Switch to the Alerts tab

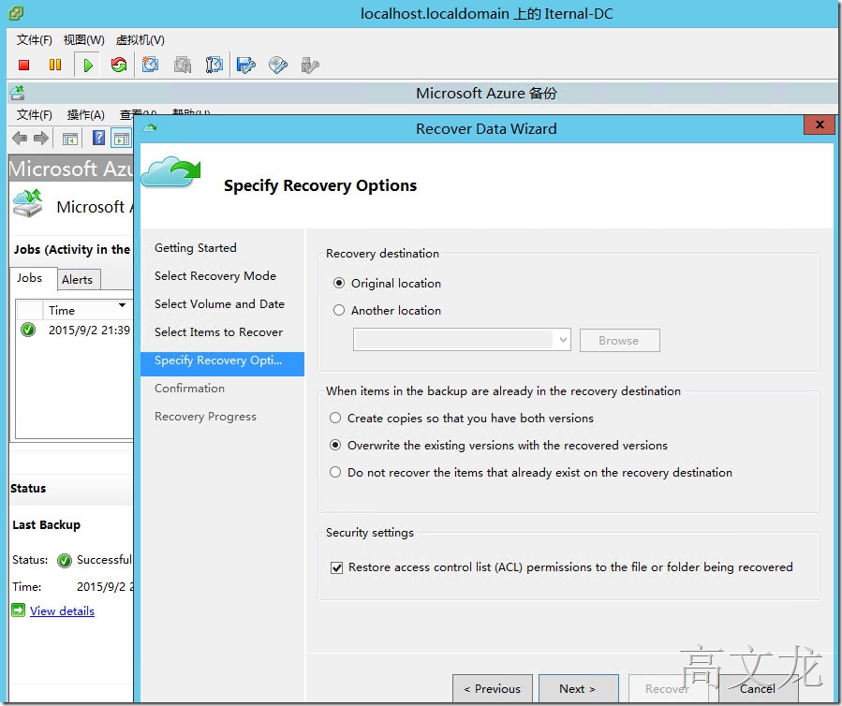click(x=78, y=280)
